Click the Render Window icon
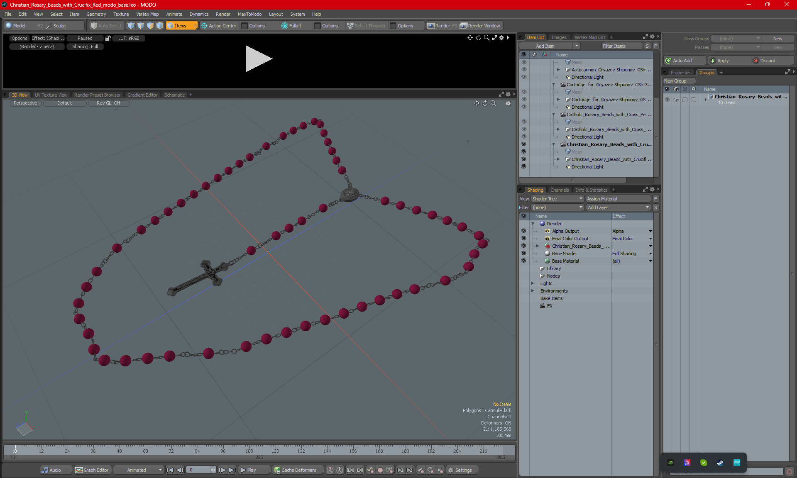This screenshot has width=797, height=478. [x=464, y=26]
